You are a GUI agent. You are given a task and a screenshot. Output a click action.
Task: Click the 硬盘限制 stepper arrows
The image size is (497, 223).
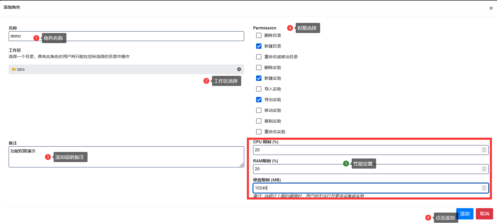click(x=484, y=188)
